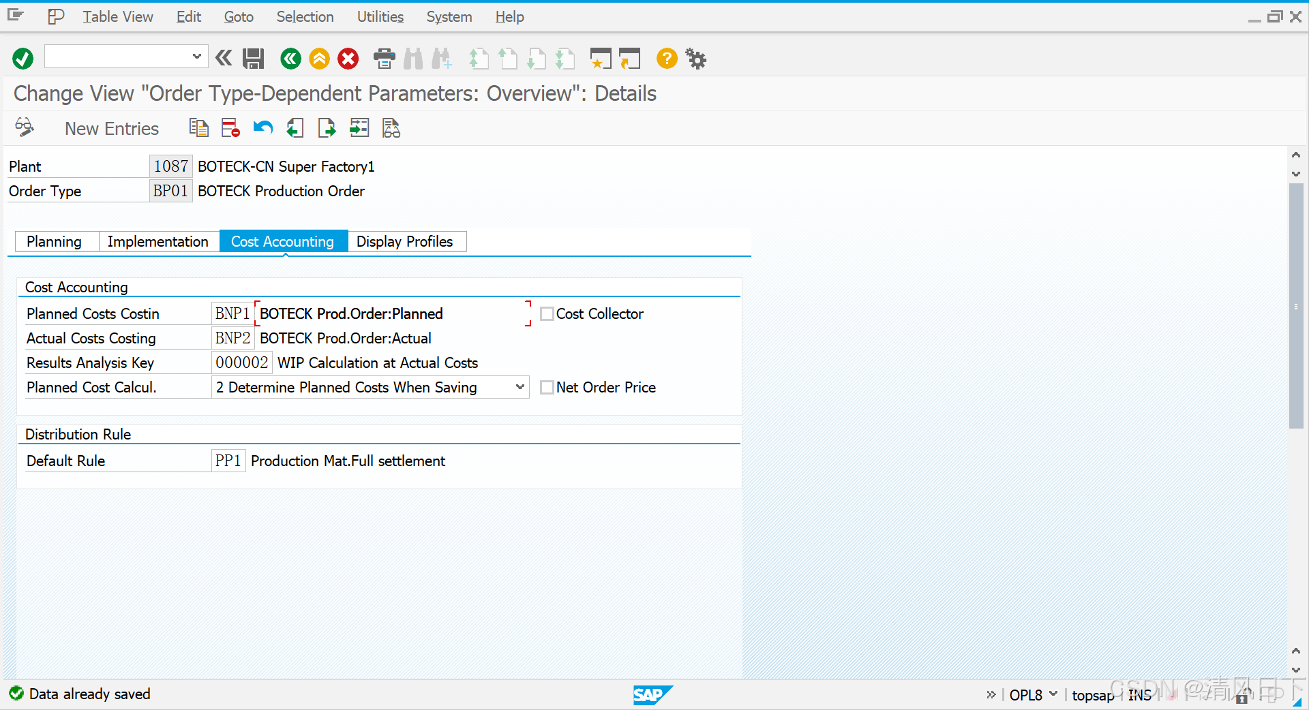Click the New Entries button
Viewport: 1309px width, 710px height.
pos(112,129)
